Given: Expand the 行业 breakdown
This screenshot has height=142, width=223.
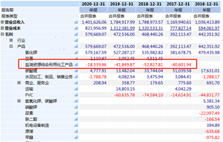Looking at the screenshot, I should [11, 40].
